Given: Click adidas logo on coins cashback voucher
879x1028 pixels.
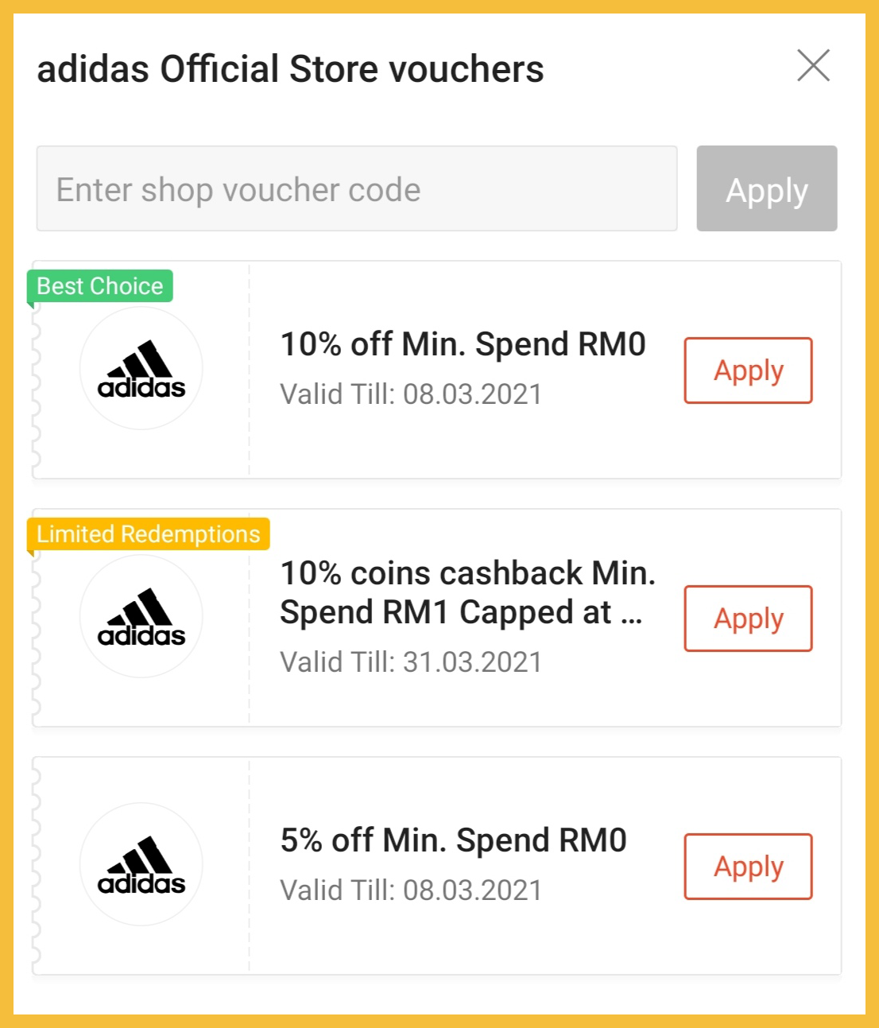Looking at the screenshot, I should coord(141,617).
